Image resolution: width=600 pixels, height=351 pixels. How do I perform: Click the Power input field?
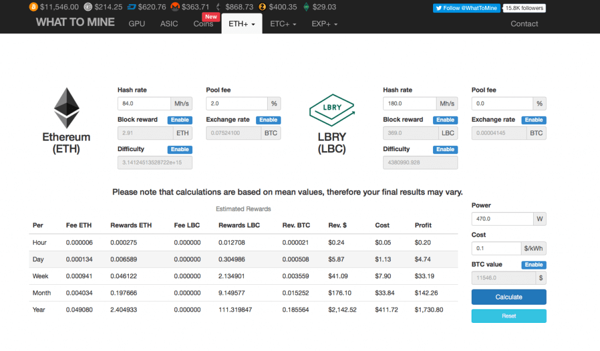(x=502, y=219)
